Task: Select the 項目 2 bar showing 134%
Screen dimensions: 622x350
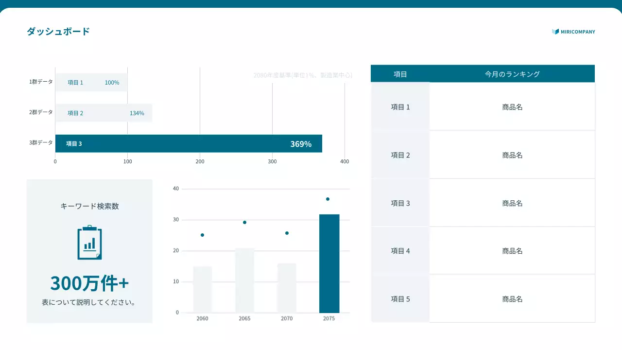Action: pos(104,113)
